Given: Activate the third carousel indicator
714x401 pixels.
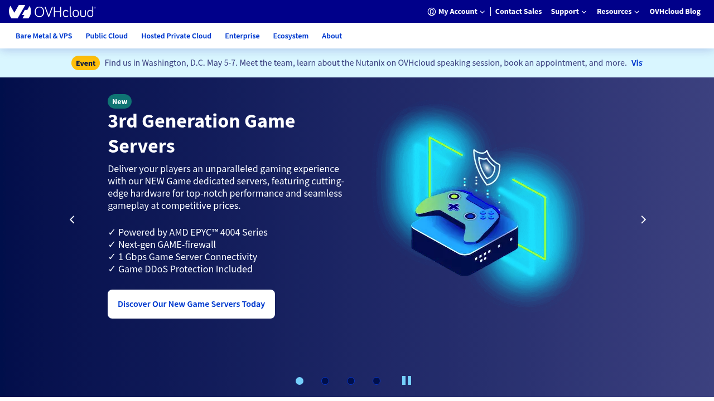Looking at the screenshot, I should click(x=350, y=380).
